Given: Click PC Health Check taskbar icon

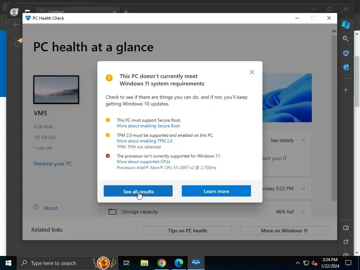Looking at the screenshot, I should click(x=196, y=263).
